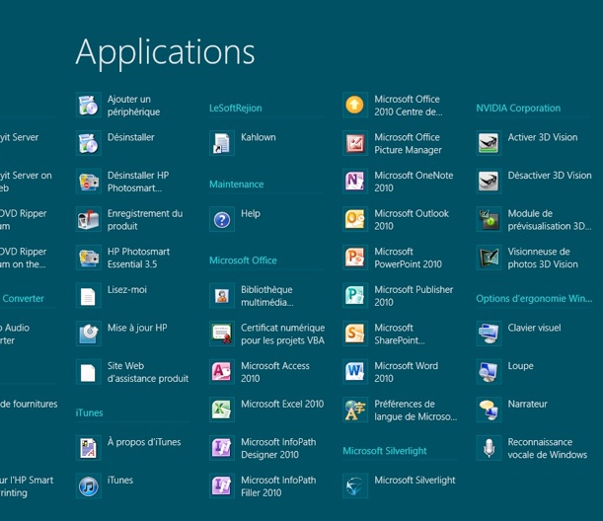Click the Activer 3D Vision glasses icon
Image resolution: width=603 pixels, height=521 pixels.
[x=489, y=143]
